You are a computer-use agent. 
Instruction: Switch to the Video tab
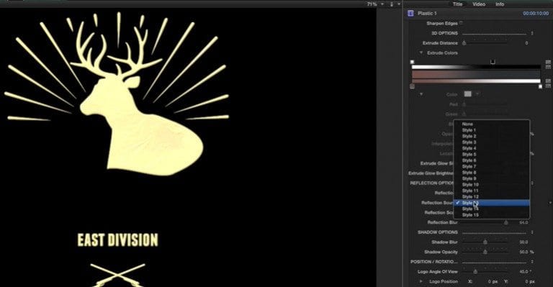(x=479, y=4)
